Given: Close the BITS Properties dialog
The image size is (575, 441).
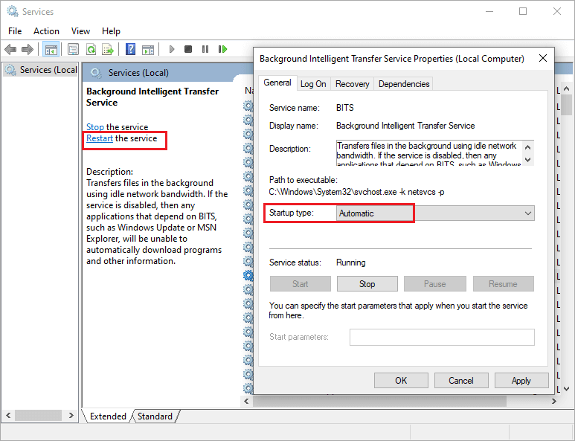Looking at the screenshot, I should [543, 58].
